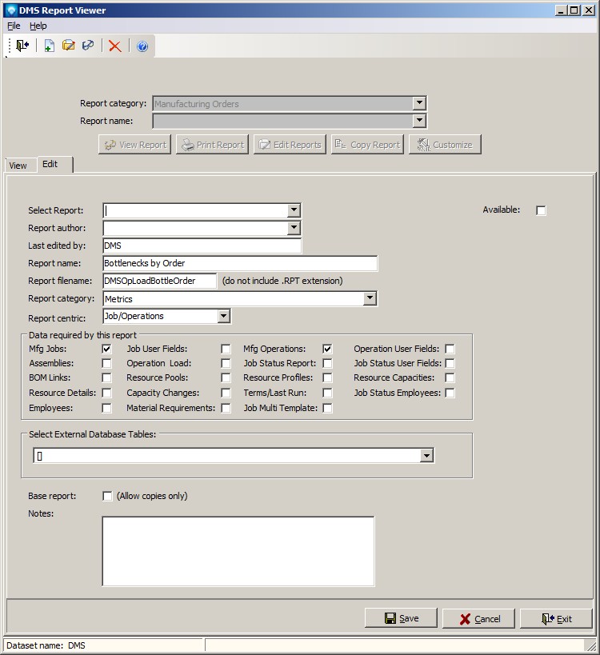Click the Exit button at bottom right
This screenshot has width=600, height=655.
point(556,618)
